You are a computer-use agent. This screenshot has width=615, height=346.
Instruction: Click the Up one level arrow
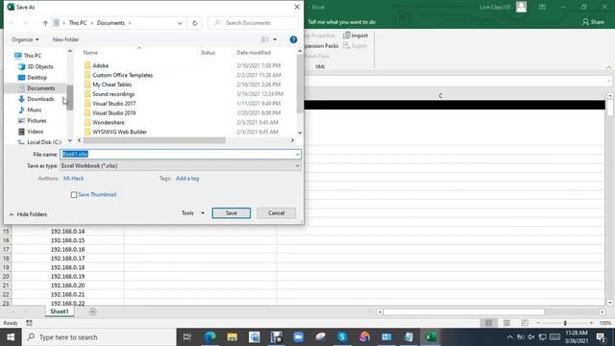[x=45, y=23]
